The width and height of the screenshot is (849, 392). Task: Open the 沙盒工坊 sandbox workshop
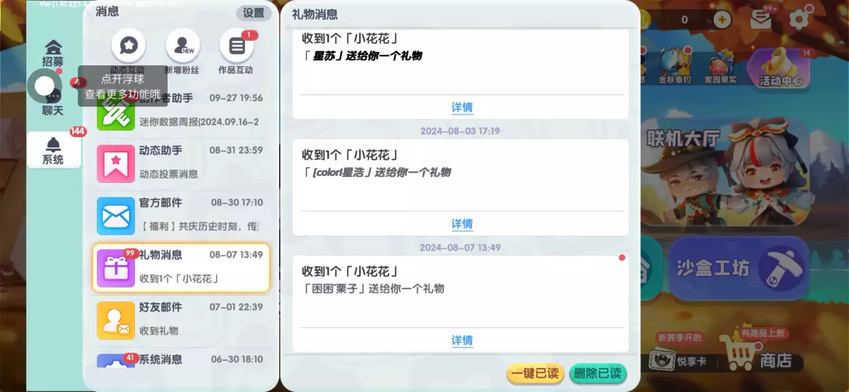[x=739, y=268]
